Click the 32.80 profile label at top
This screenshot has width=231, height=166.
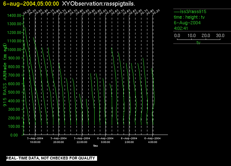pos(150,12)
